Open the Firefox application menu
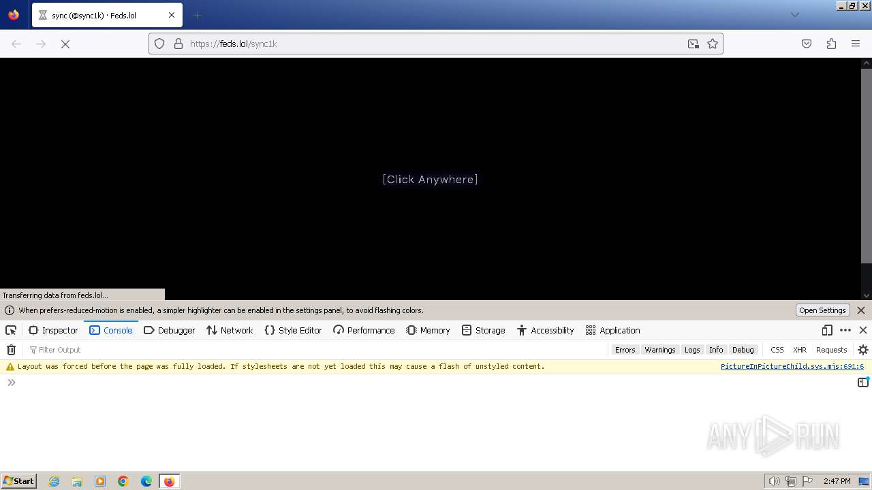 (856, 44)
